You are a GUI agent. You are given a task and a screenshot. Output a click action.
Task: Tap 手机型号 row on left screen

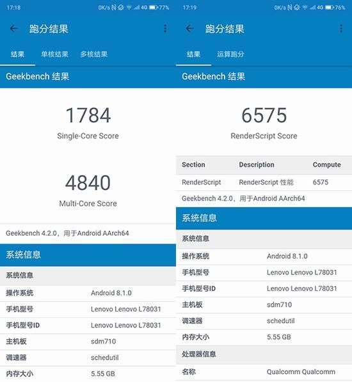coord(88,310)
